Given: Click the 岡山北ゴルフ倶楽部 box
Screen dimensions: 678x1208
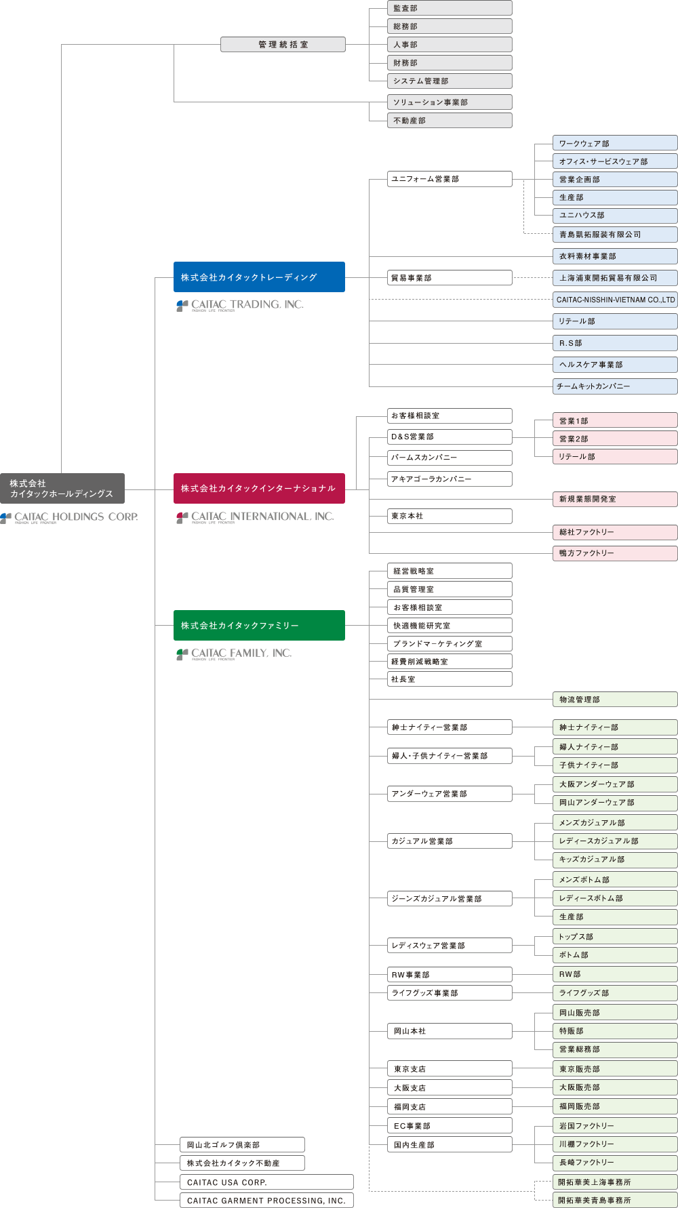Looking at the screenshot, I should [x=242, y=1145].
